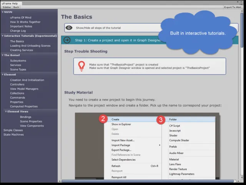Toggle the eye icon to show/hide steps

[x=69, y=28]
